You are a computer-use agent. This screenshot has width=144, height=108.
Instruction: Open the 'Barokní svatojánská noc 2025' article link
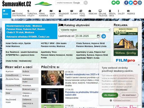(x=82, y=75)
